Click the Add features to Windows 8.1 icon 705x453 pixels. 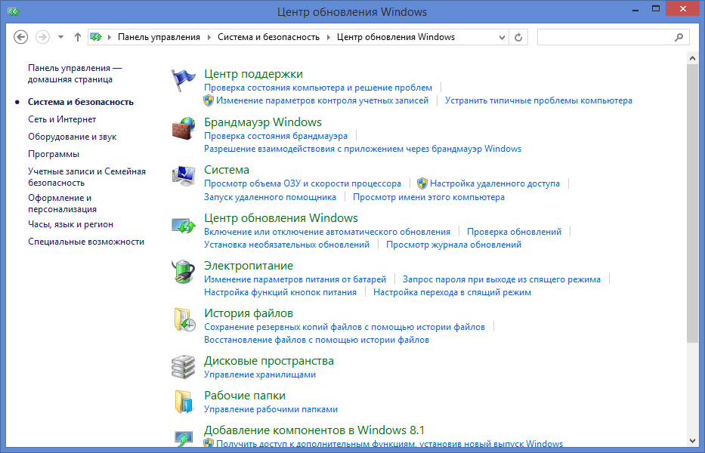pos(184,438)
